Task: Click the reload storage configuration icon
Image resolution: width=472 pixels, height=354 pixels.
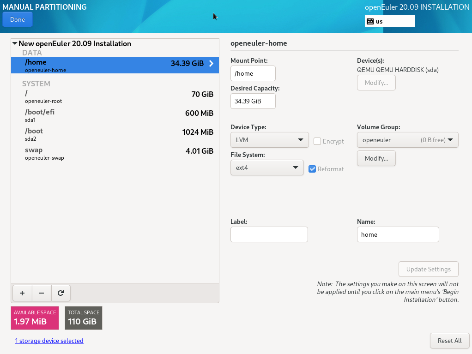Action: pyautogui.click(x=61, y=293)
